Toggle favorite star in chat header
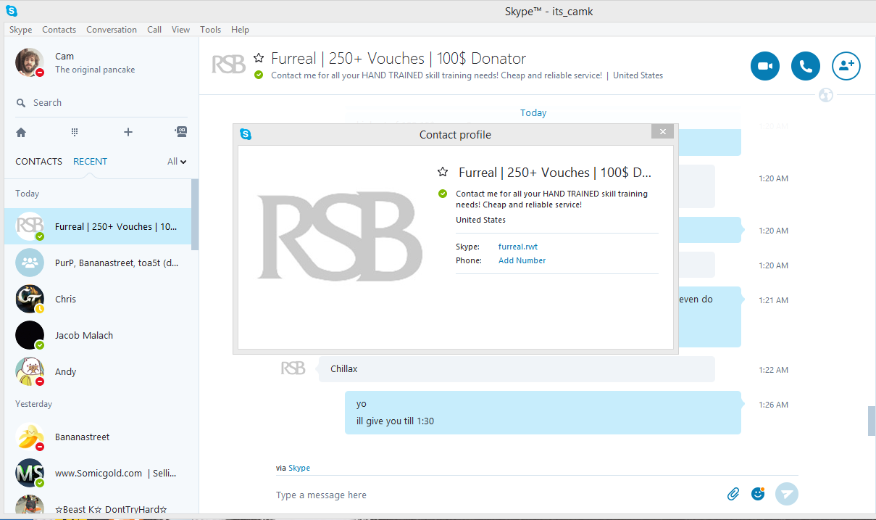Viewport: 876px width, 520px height. click(x=259, y=58)
